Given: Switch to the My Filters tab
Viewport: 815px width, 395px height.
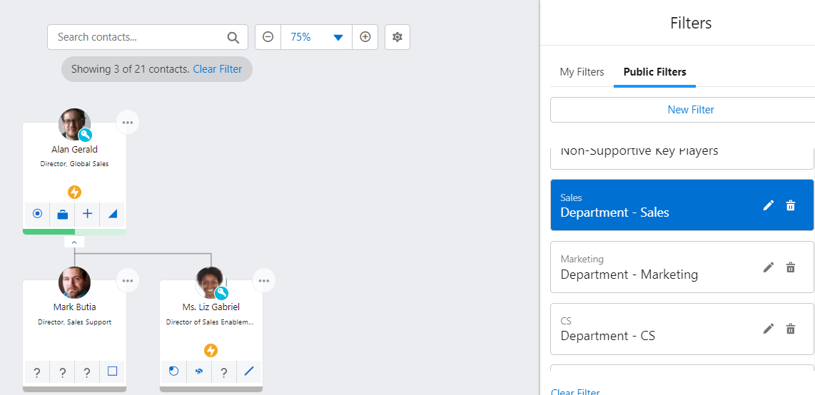Looking at the screenshot, I should click(x=582, y=72).
